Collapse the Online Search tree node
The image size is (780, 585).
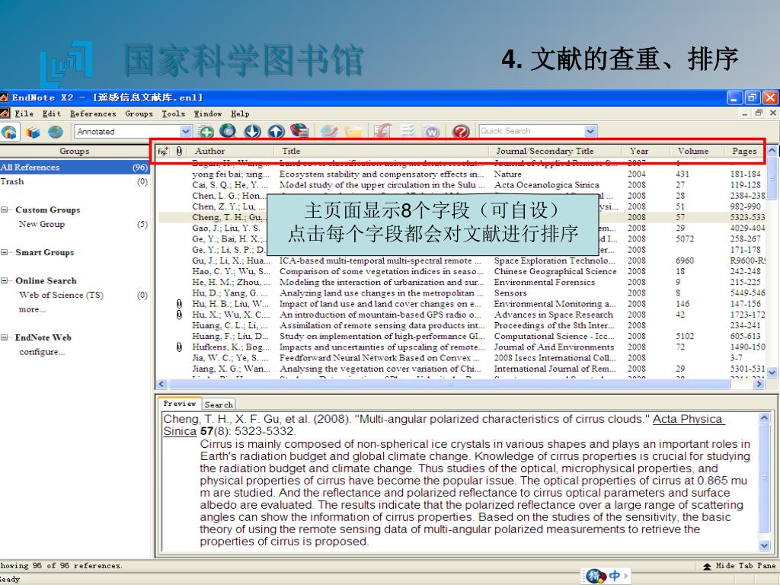point(5,280)
